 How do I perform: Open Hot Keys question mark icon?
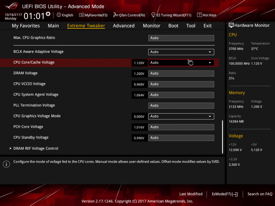pyautogui.click(x=200, y=15)
